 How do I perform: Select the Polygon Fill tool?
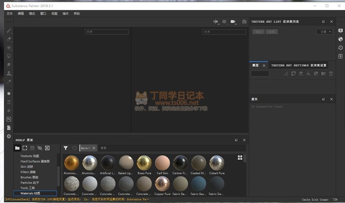(9, 56)
